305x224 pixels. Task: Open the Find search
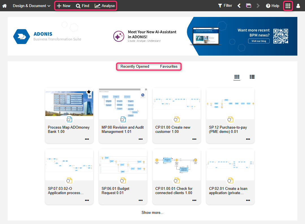point(83,5)
